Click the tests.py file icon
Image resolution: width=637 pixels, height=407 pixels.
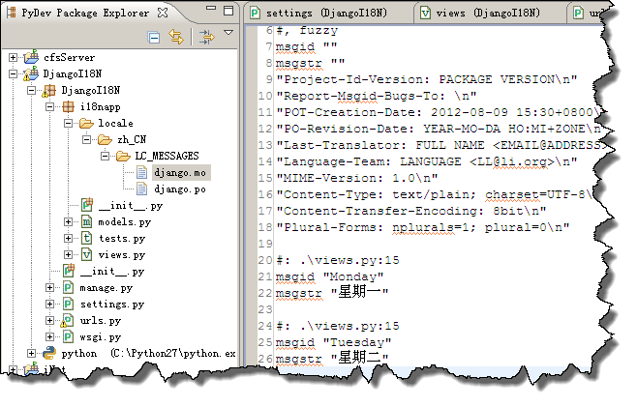pyautogui.click(x=86, y=238)
